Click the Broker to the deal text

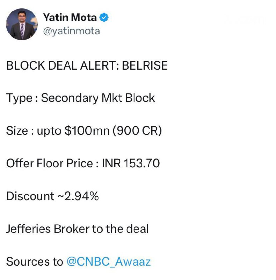point(101,229)
